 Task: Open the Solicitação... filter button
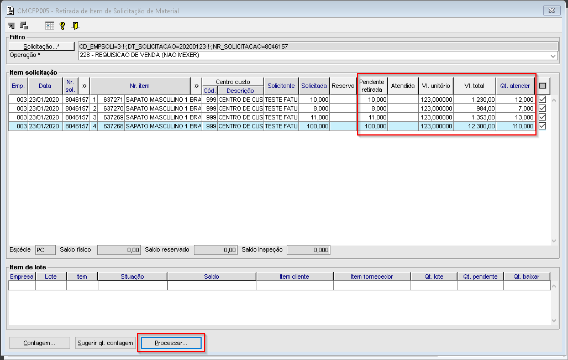tap(41, 46)
